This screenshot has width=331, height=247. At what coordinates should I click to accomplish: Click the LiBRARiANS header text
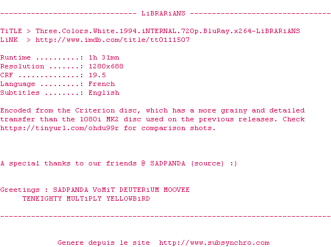163,13
